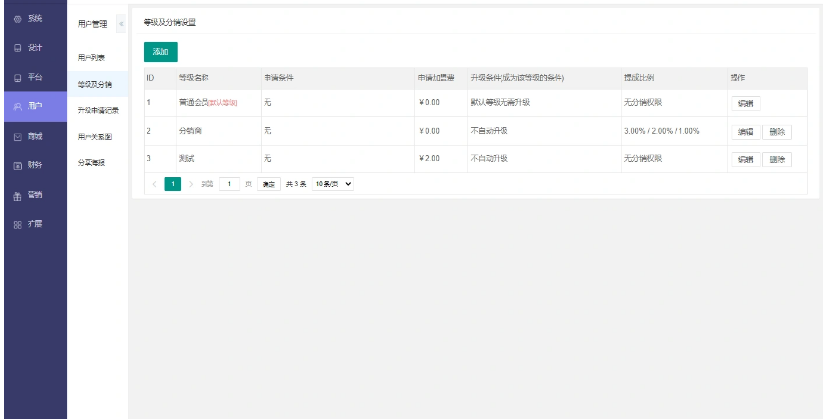This screenshot has height=419, width=825.
Task: Go to next page arrow in pagination
Action: (x=190, y=184)
